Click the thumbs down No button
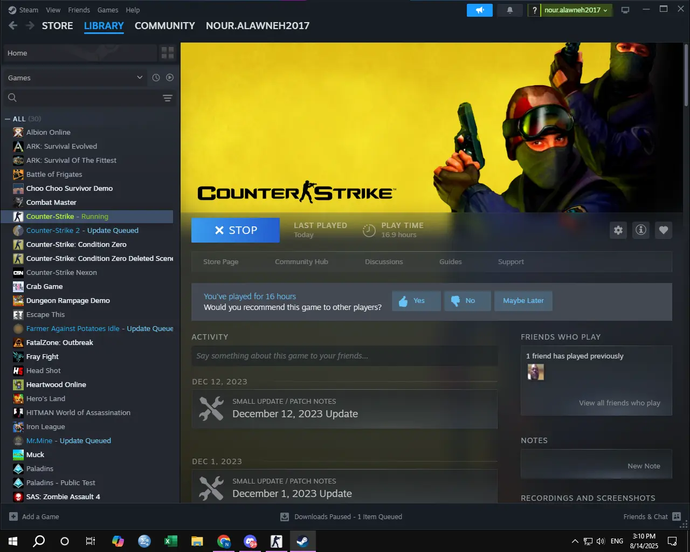Image resolution: width=690 pixels, height=552 pixels. click(467, 301)
